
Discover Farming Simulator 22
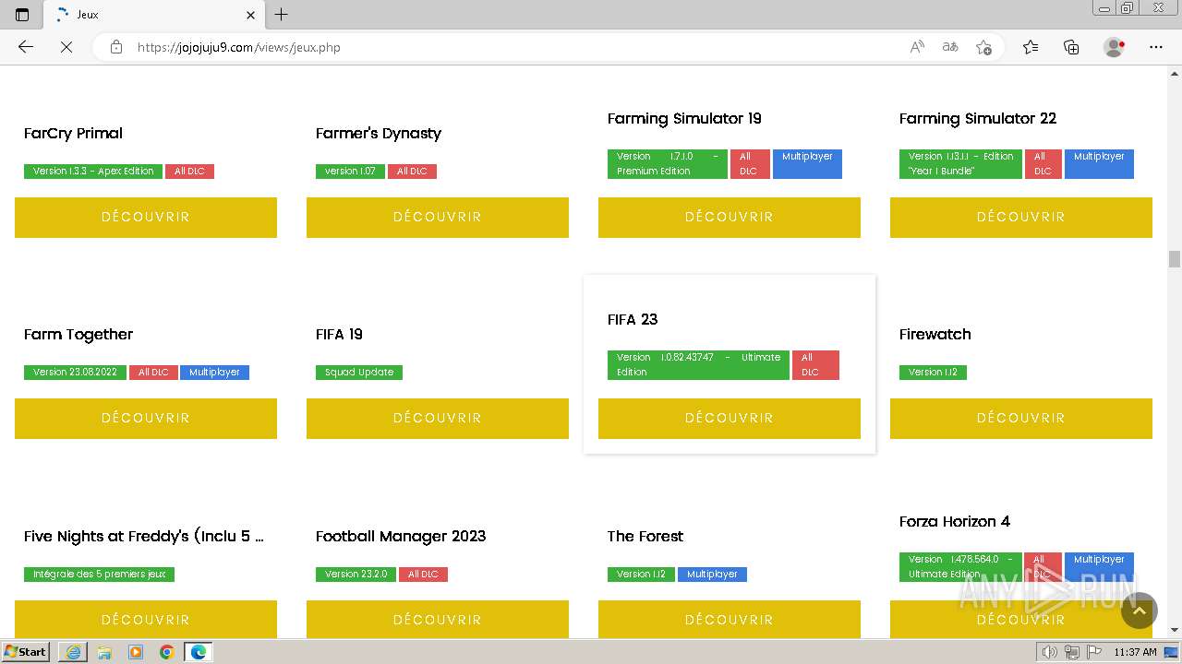[x=1021, y=218]
